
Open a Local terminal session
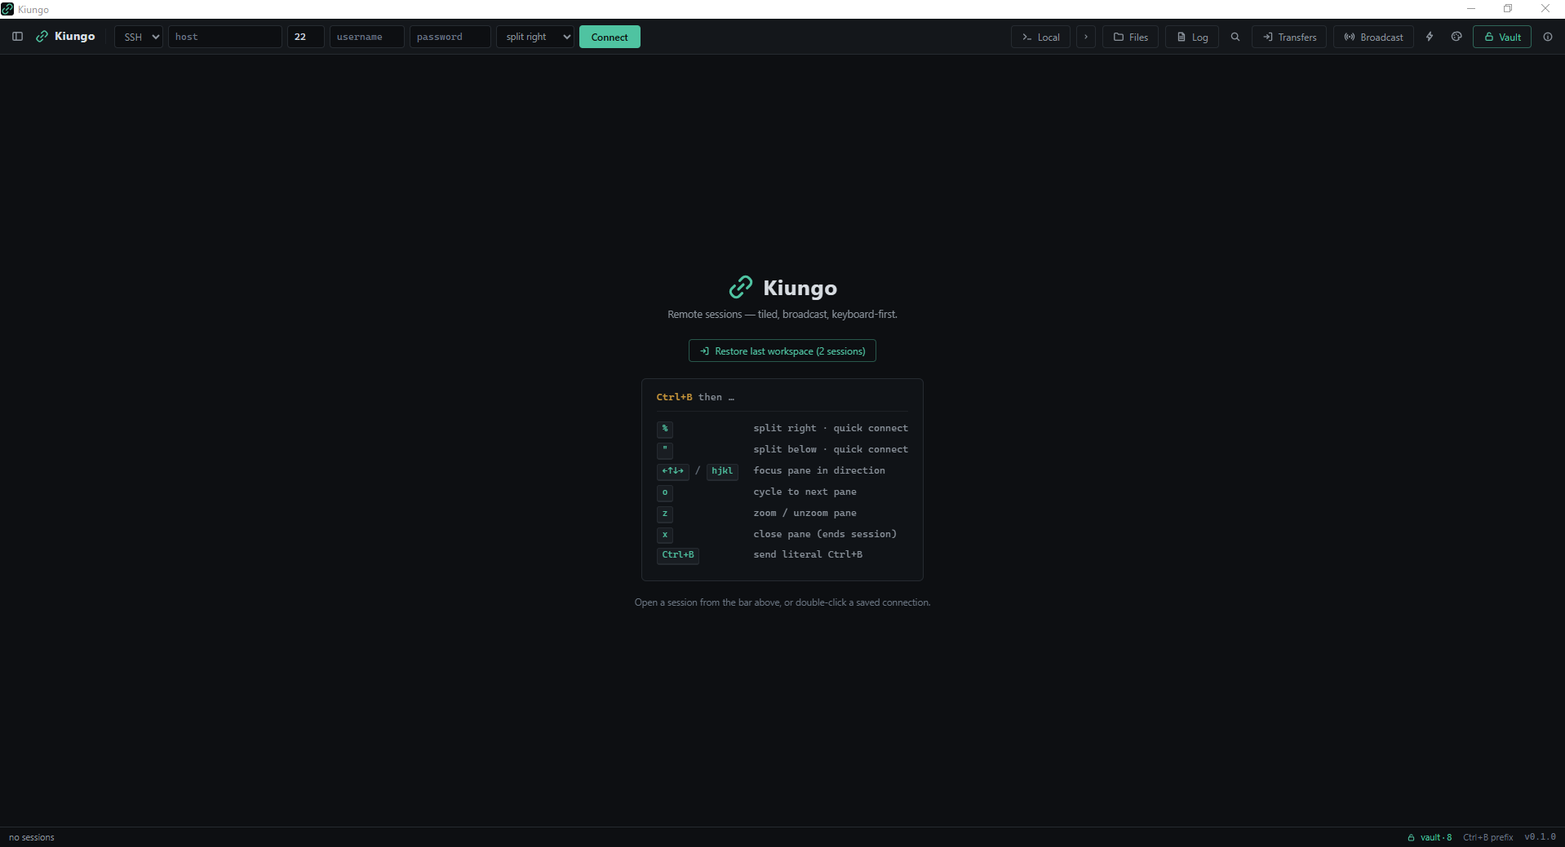tap(1040, 37)
